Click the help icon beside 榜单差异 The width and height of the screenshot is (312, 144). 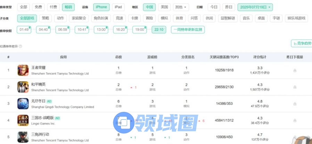click(x=20, y=46)
